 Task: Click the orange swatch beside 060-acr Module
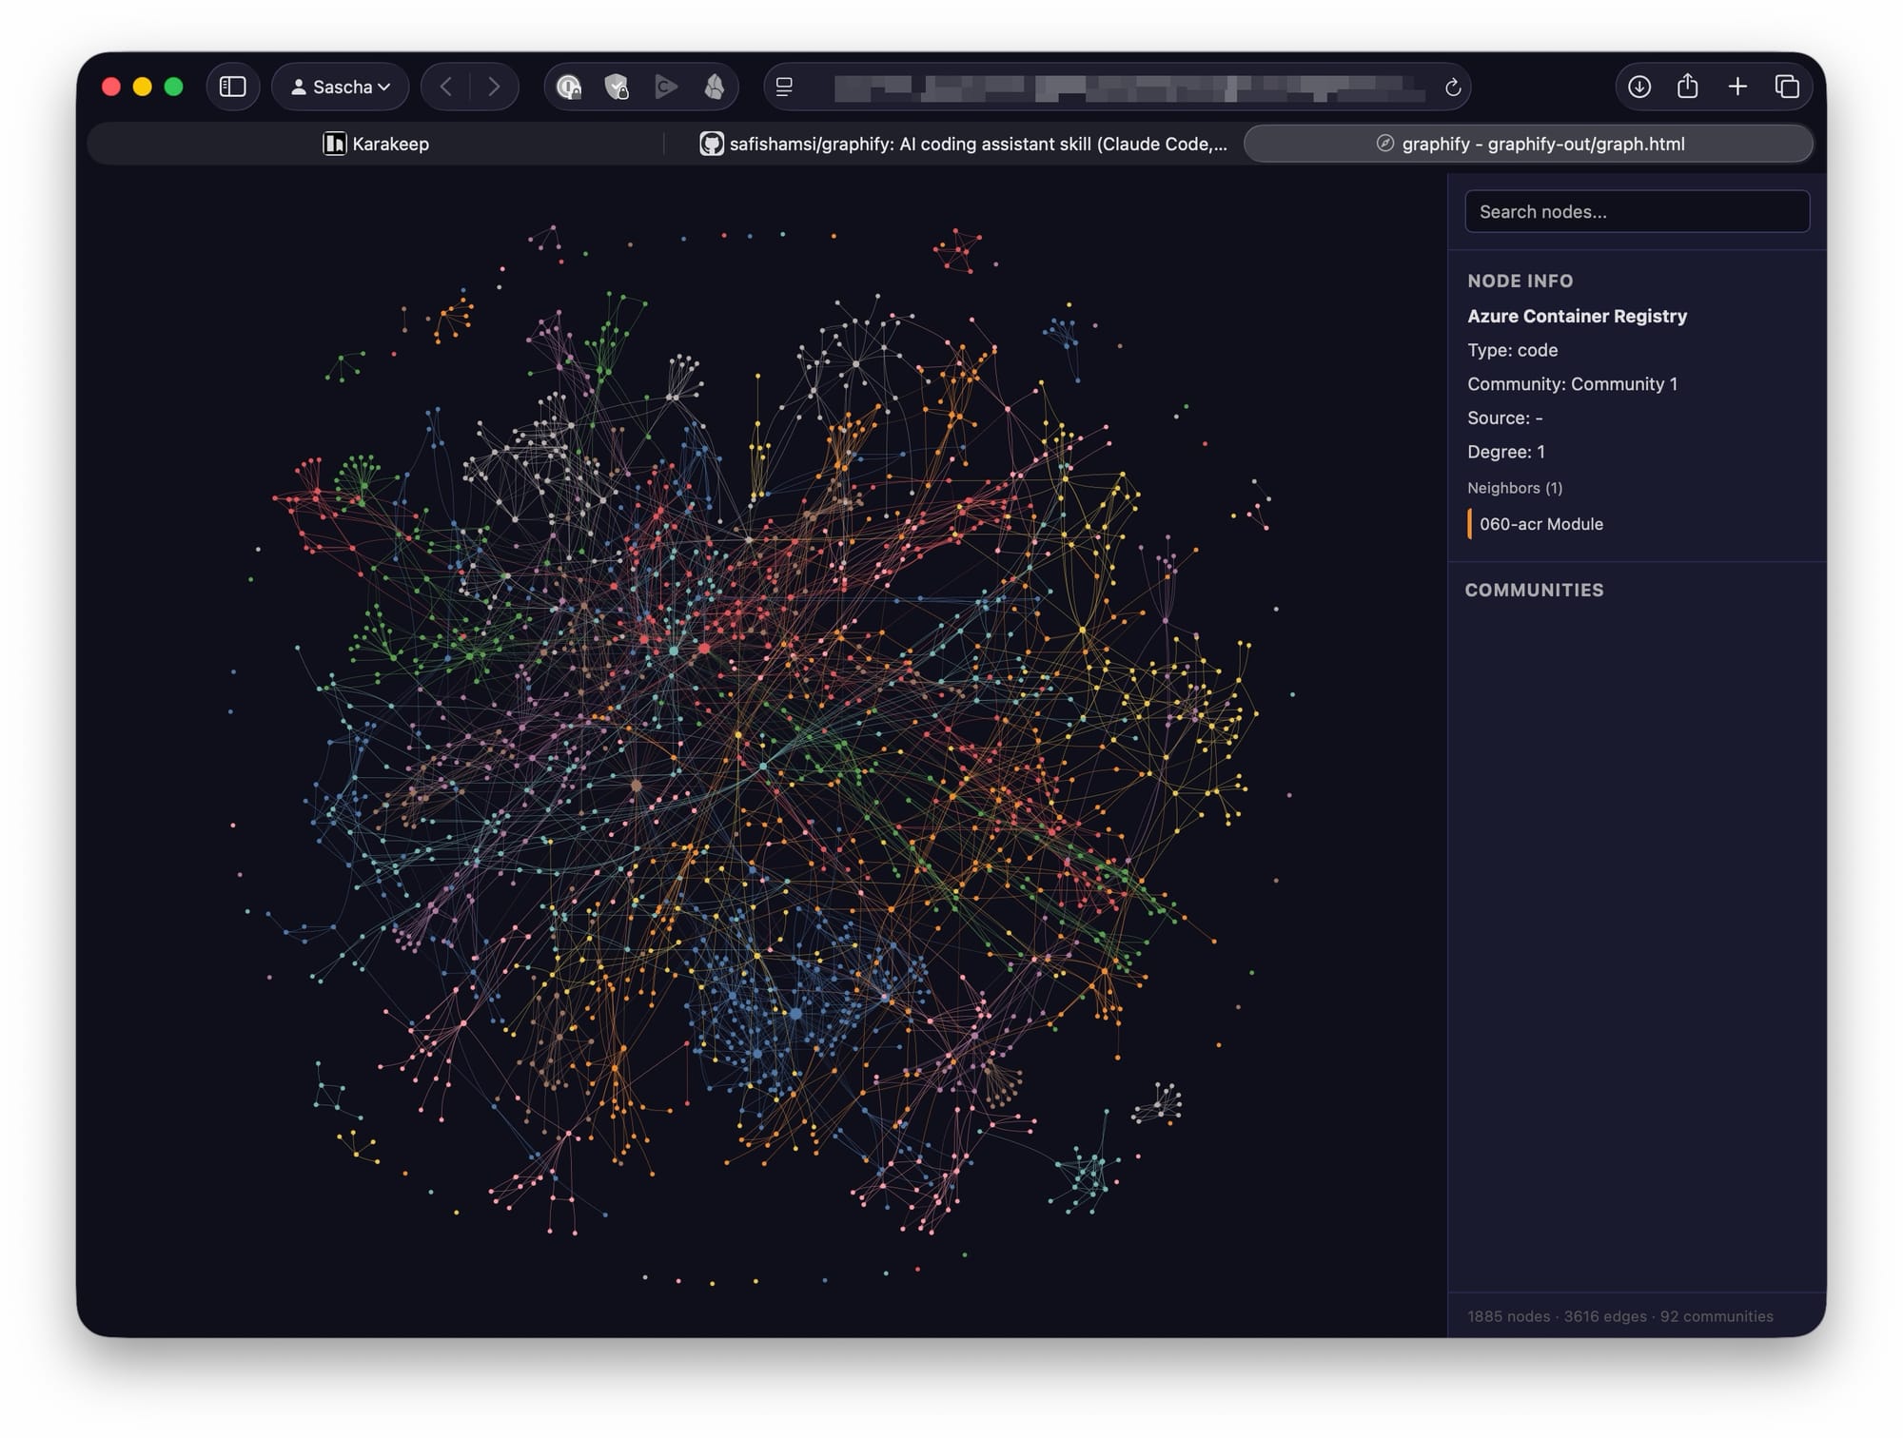point(1470,524)
